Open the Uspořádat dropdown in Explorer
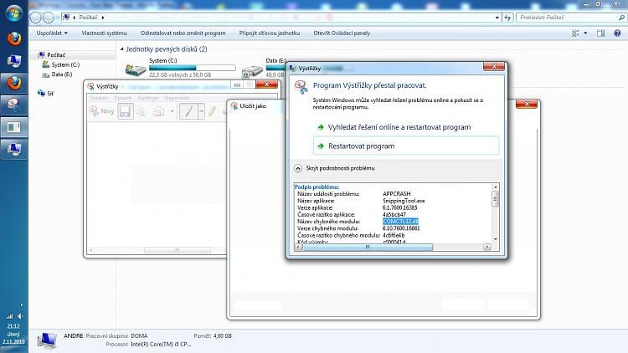Screen dimensions: 628x353 tap(52, 33)
